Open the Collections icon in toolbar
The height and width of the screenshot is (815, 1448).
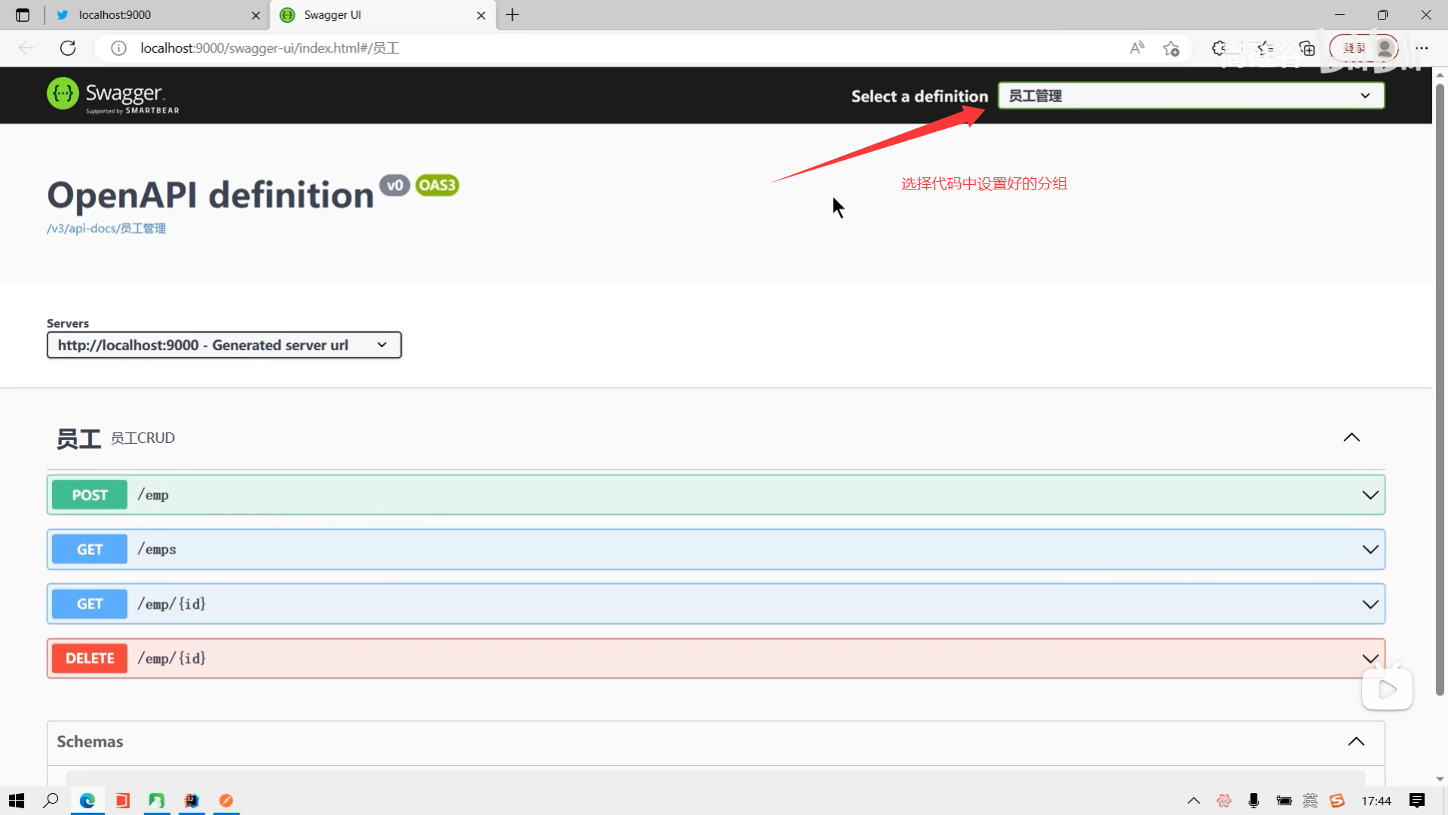1307,48
